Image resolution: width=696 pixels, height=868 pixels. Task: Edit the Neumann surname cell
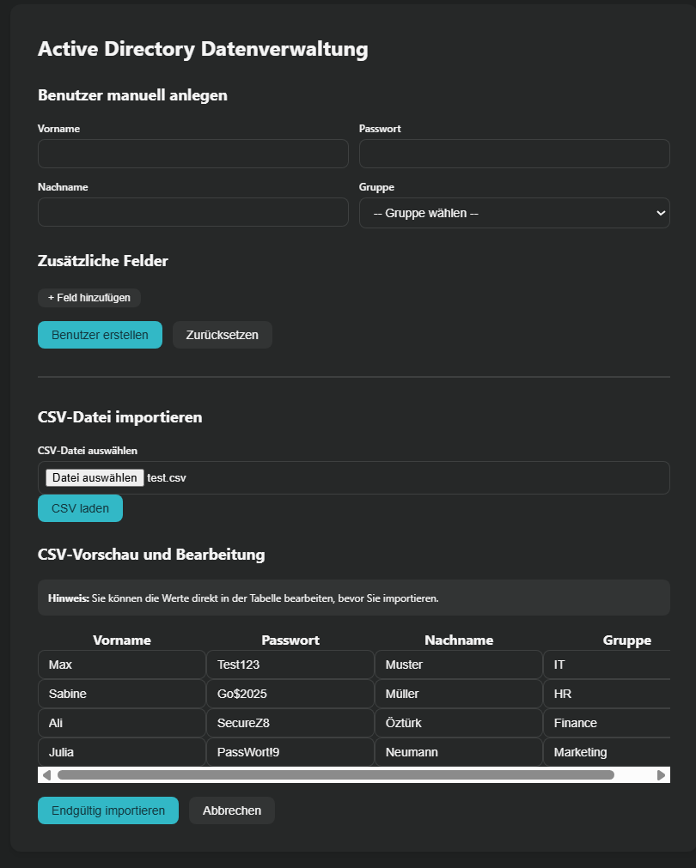point(459,752)
